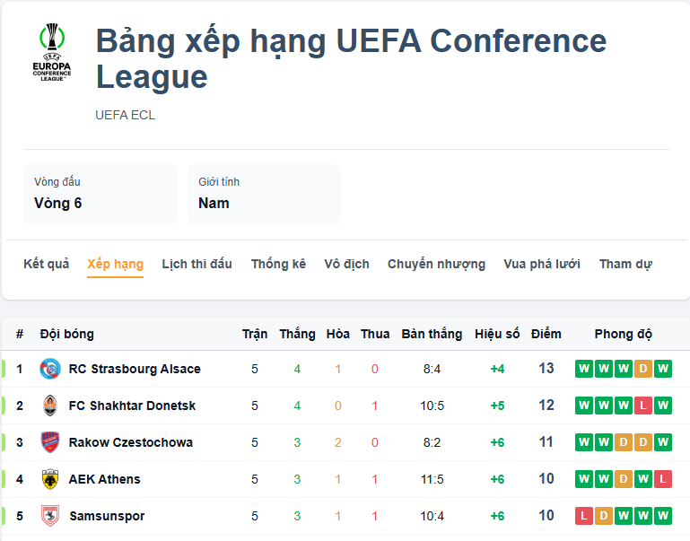Go to the Thống kê tab
This screenshot has height=541, width=690.
(x=278, y=264)
